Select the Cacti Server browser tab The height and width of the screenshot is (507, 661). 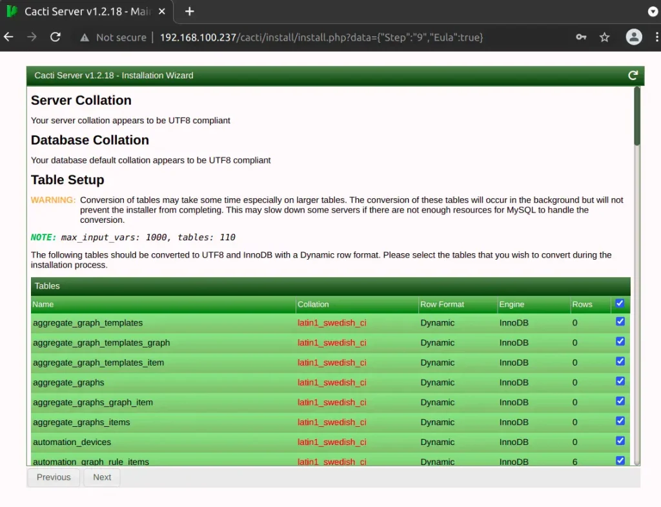click(84, 11)
